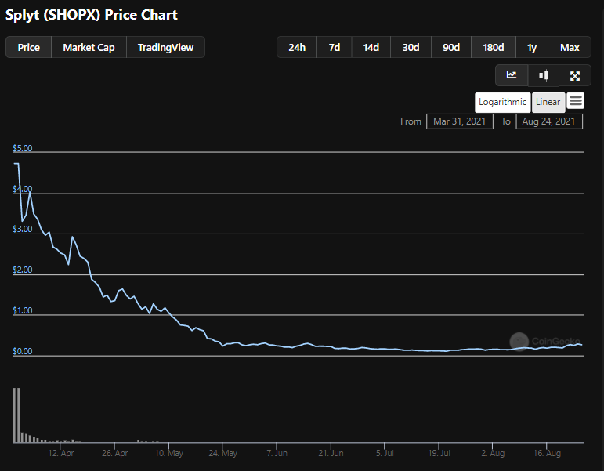Toggle Logarithmic scale
The height and width of the screenshot is (471, 604).
(502, 102)
